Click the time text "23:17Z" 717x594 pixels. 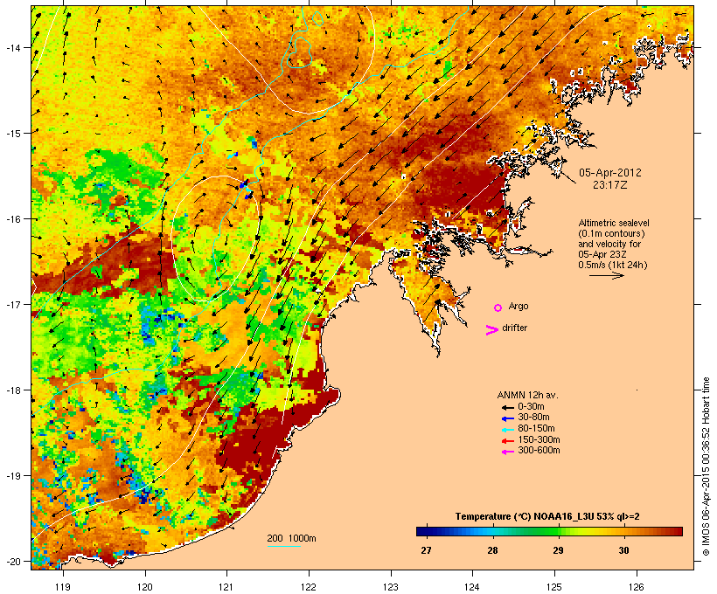pos(610,185)
